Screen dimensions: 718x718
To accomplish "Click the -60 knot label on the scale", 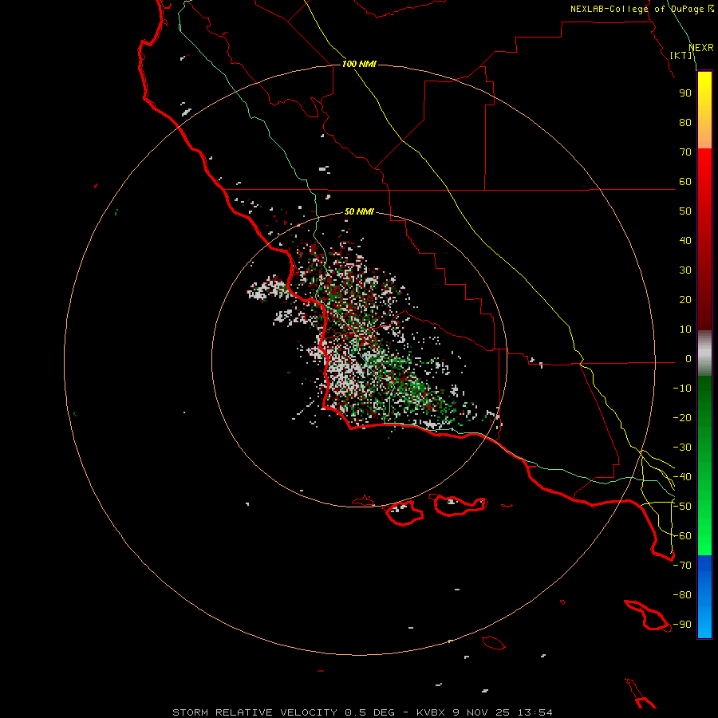I will coord(682,536).
